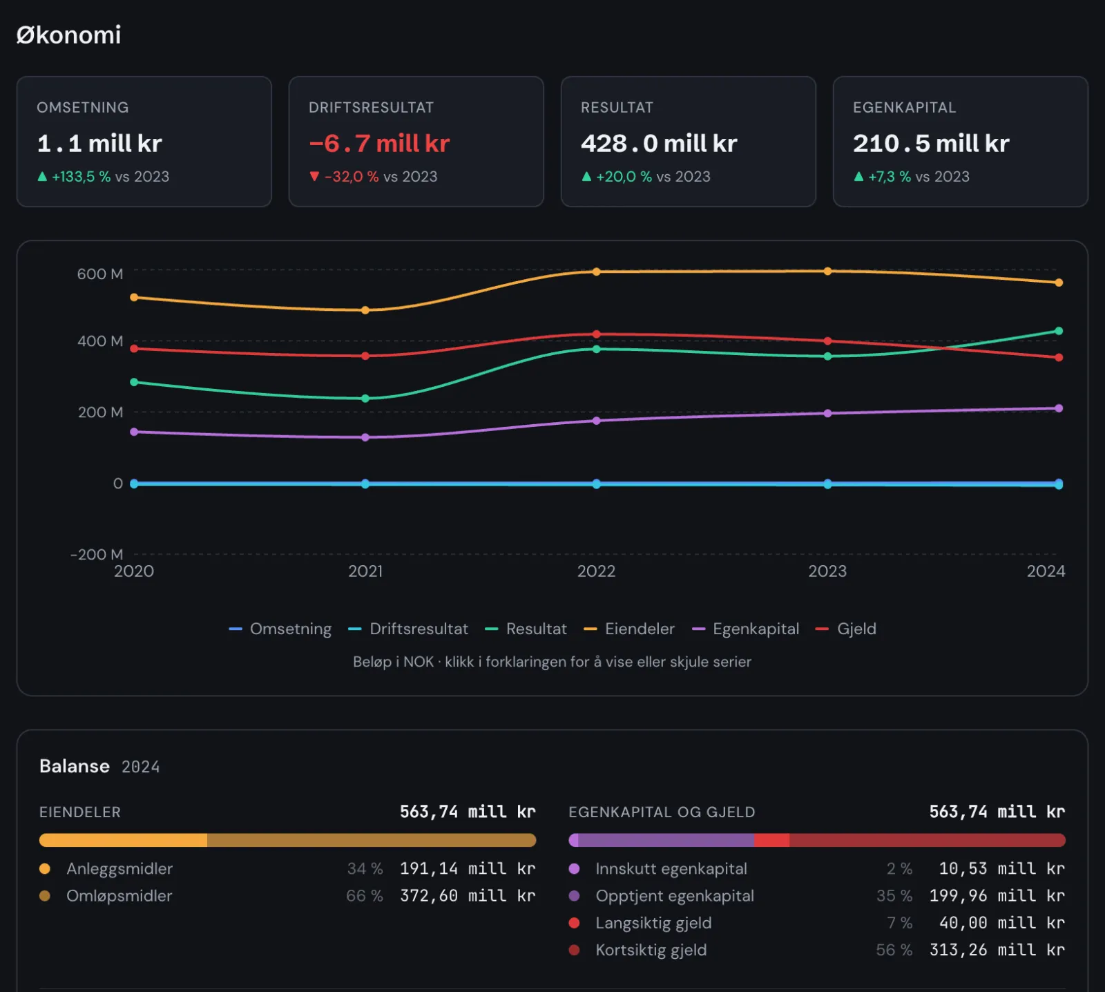Screen dimensions: 1105x992
Task: Click the −200 M y-axis label
Action: click(97, 554)
